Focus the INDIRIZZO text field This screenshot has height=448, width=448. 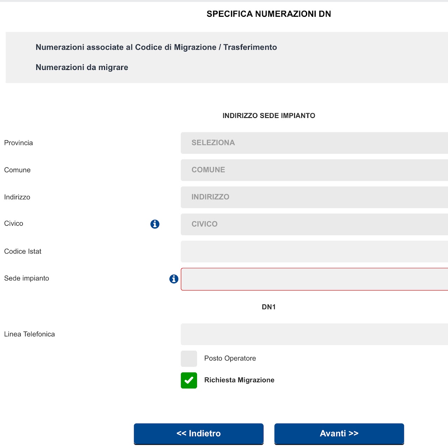click(314, 197)
